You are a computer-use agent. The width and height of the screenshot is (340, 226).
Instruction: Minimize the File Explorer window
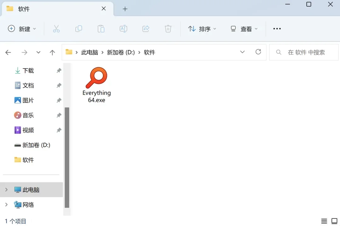(287, 4)
